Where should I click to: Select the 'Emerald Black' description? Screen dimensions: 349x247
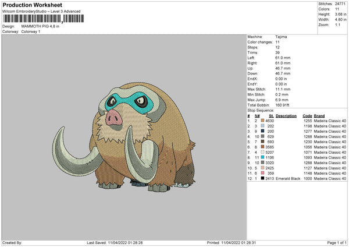[288, 179]
